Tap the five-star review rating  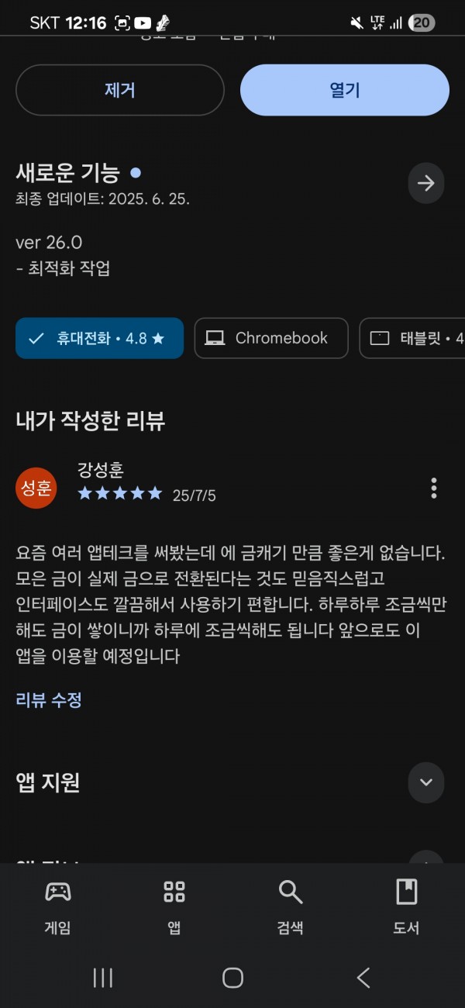point(120,493)
